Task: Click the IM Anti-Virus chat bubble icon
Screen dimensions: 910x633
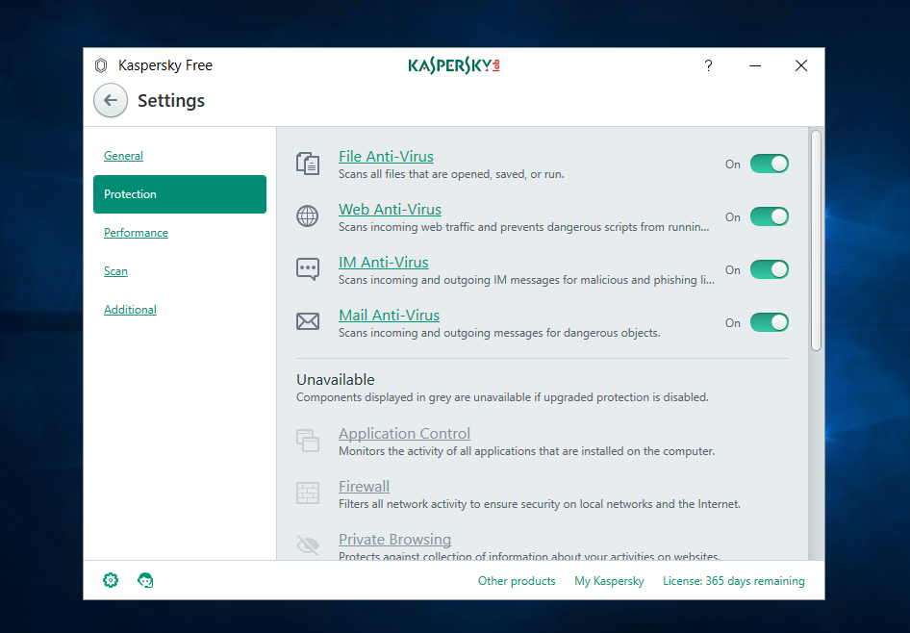Action: (308, 269)
